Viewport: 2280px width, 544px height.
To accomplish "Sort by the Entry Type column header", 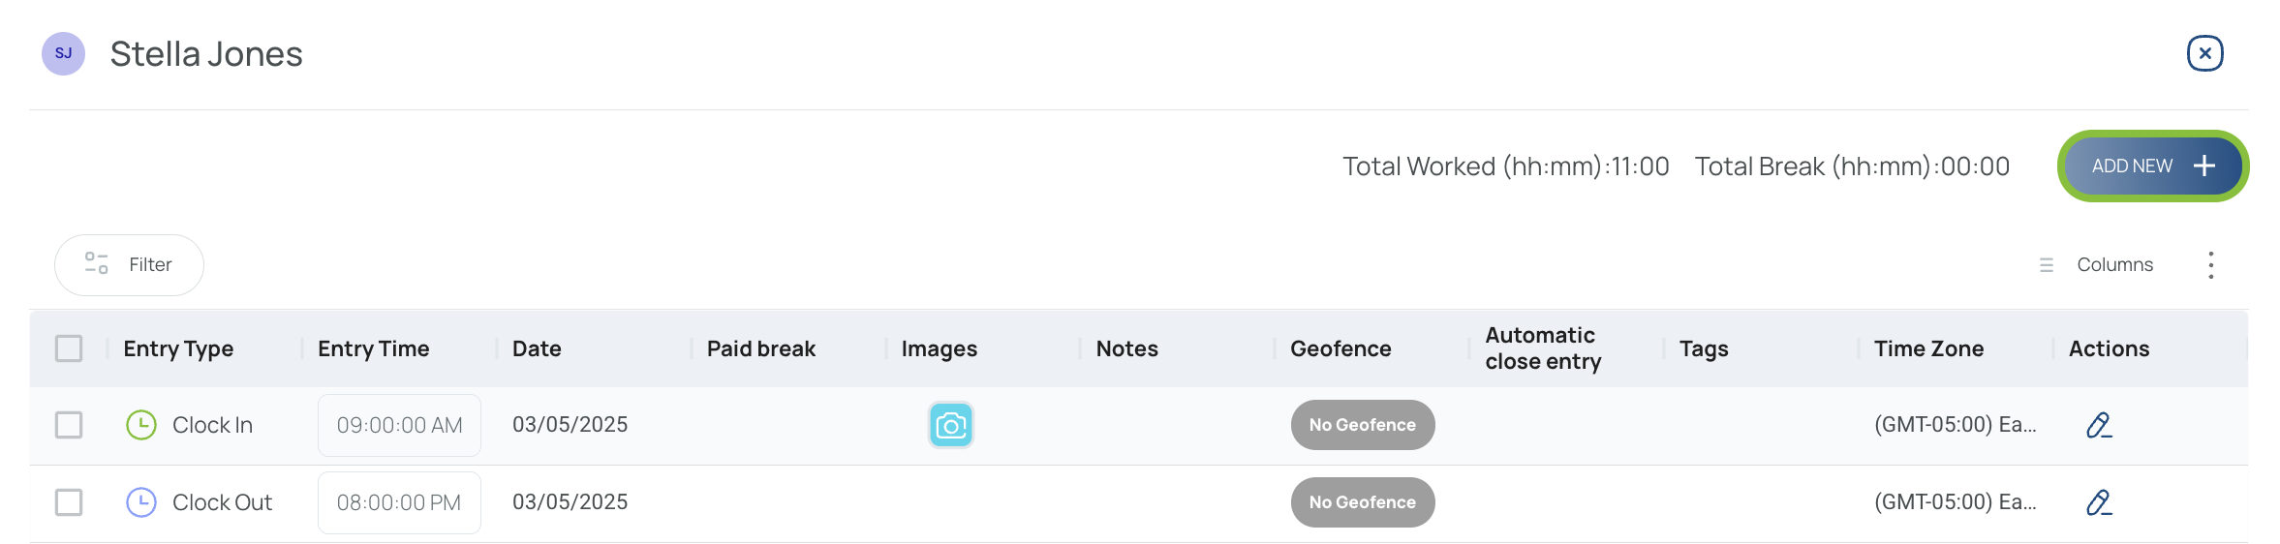I will point(178,348).
